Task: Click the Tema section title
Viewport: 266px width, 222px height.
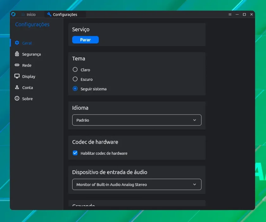Action: point(79,58)
